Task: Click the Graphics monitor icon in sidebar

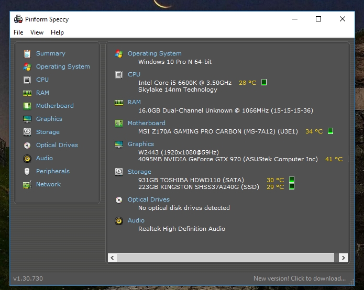Action: (x=27, y=119)
